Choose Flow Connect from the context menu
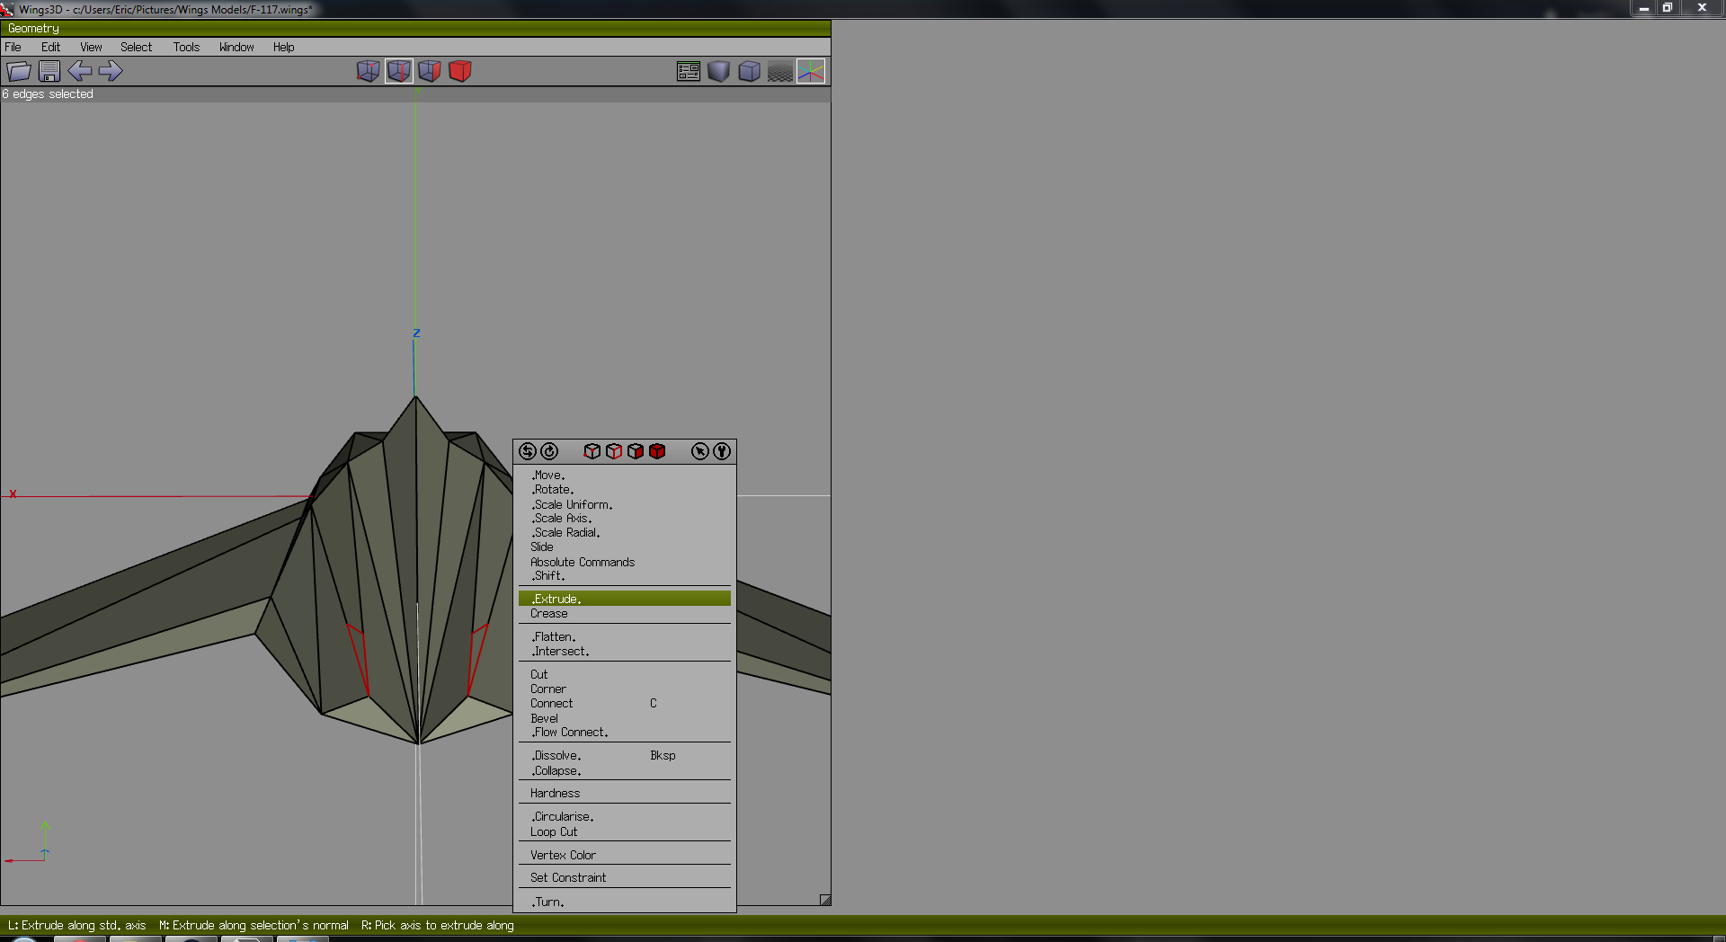Viewport: 1726px width, 942px height. pos(625,733)
